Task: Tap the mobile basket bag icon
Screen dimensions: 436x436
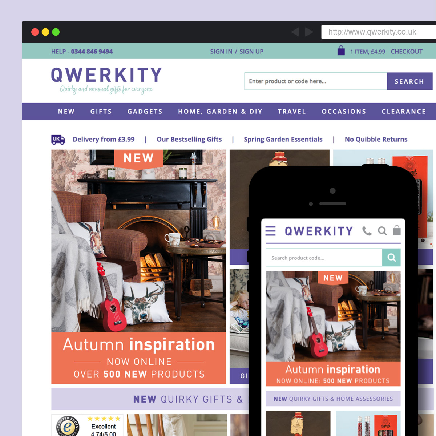Action: coord(397,230)
